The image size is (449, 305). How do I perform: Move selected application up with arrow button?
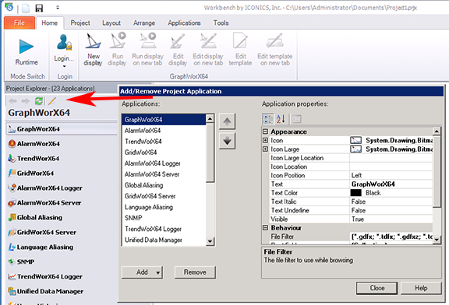[x=227, y=121]
